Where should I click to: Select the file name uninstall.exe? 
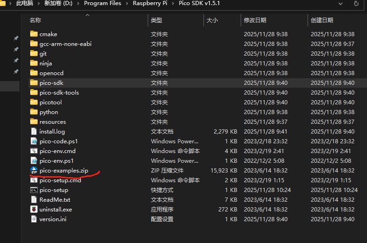(x=56, y=210)
